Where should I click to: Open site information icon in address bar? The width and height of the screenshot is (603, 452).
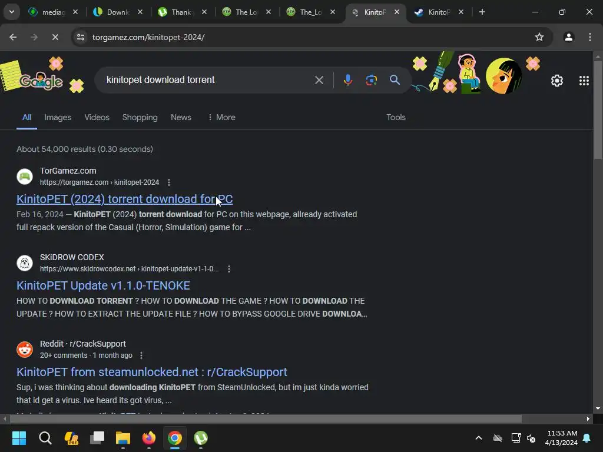click(x=81, y=37)
